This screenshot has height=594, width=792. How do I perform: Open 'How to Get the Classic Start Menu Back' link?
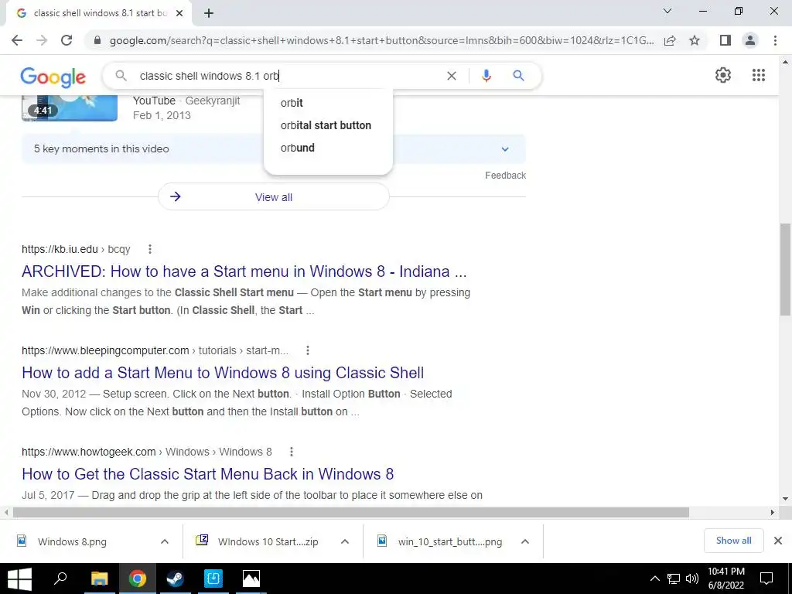coord(207,474)
